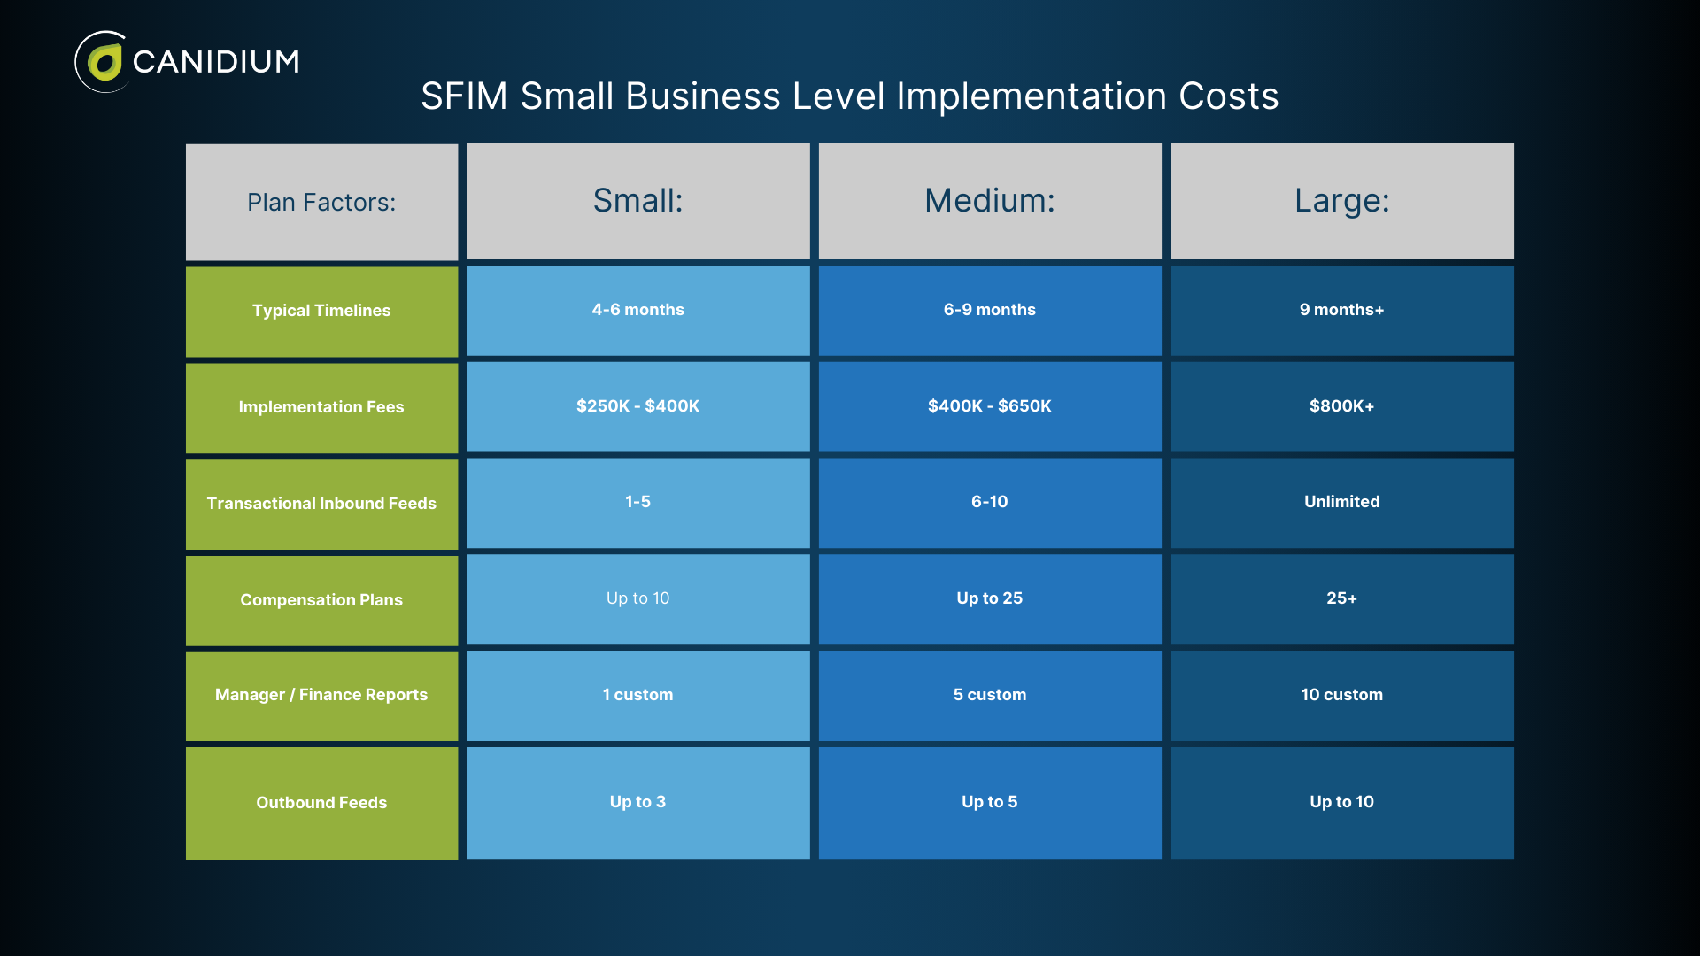Viewport: 1700px width, 956px height.
Task: Click the '9 months+' cell
Action: (x=1342, y=311)
